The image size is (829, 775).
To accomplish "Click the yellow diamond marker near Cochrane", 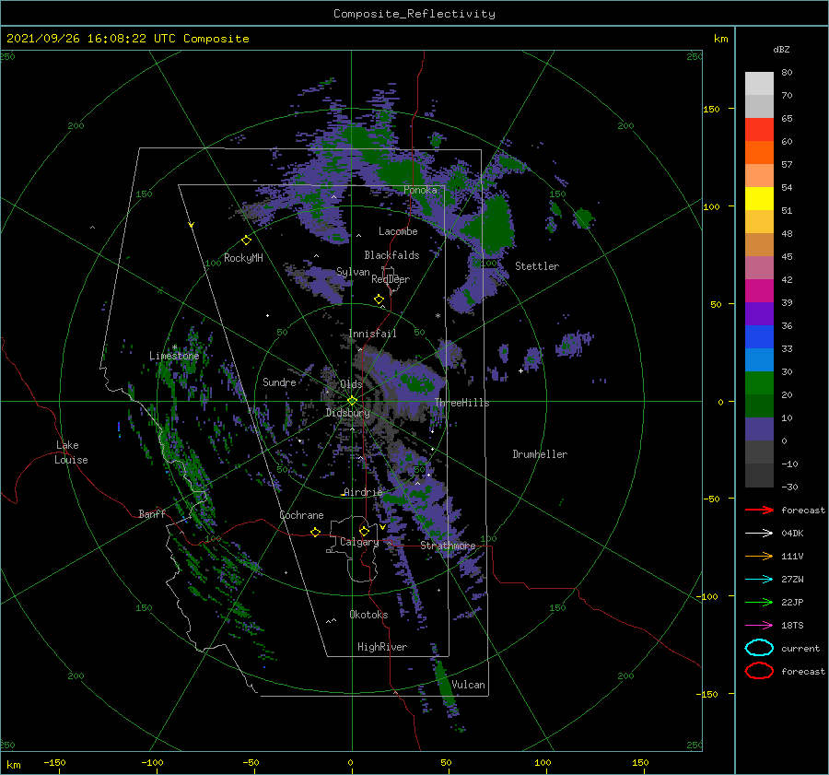I will [x=316, y=532].
